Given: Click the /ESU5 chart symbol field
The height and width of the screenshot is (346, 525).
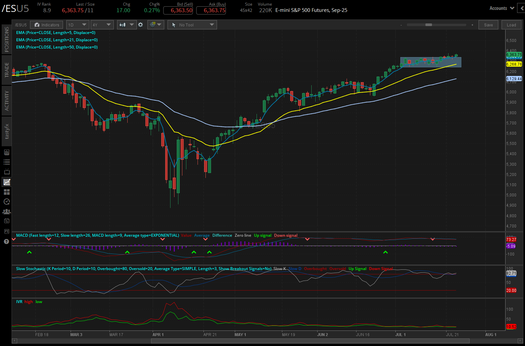Looking at the screenshot, I should [x=21, y=25].
